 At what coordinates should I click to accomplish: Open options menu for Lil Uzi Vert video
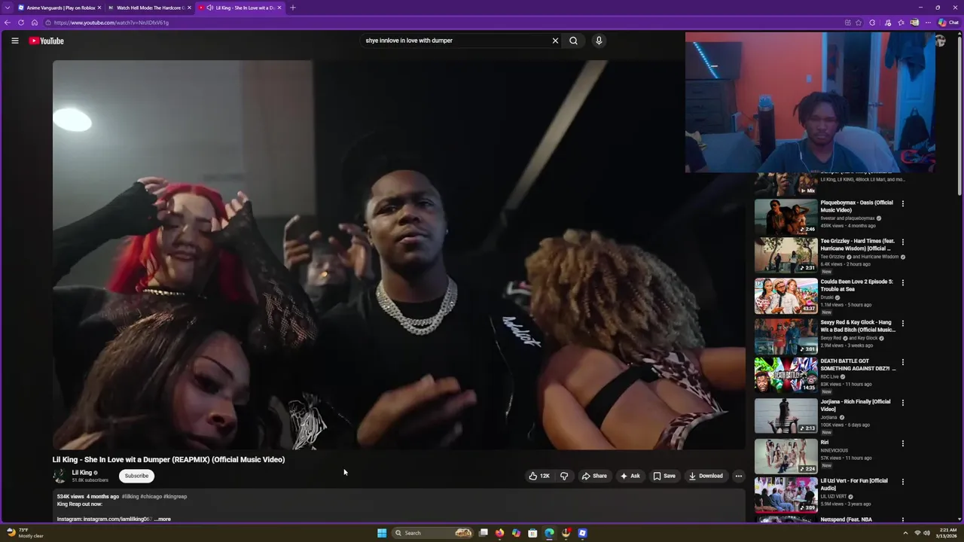(x=903, y=482)
